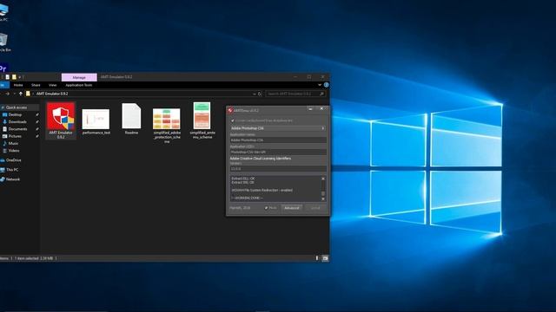
Task: Open the Adobe Photoshop CS6 product dropdown
Action: 278,128
